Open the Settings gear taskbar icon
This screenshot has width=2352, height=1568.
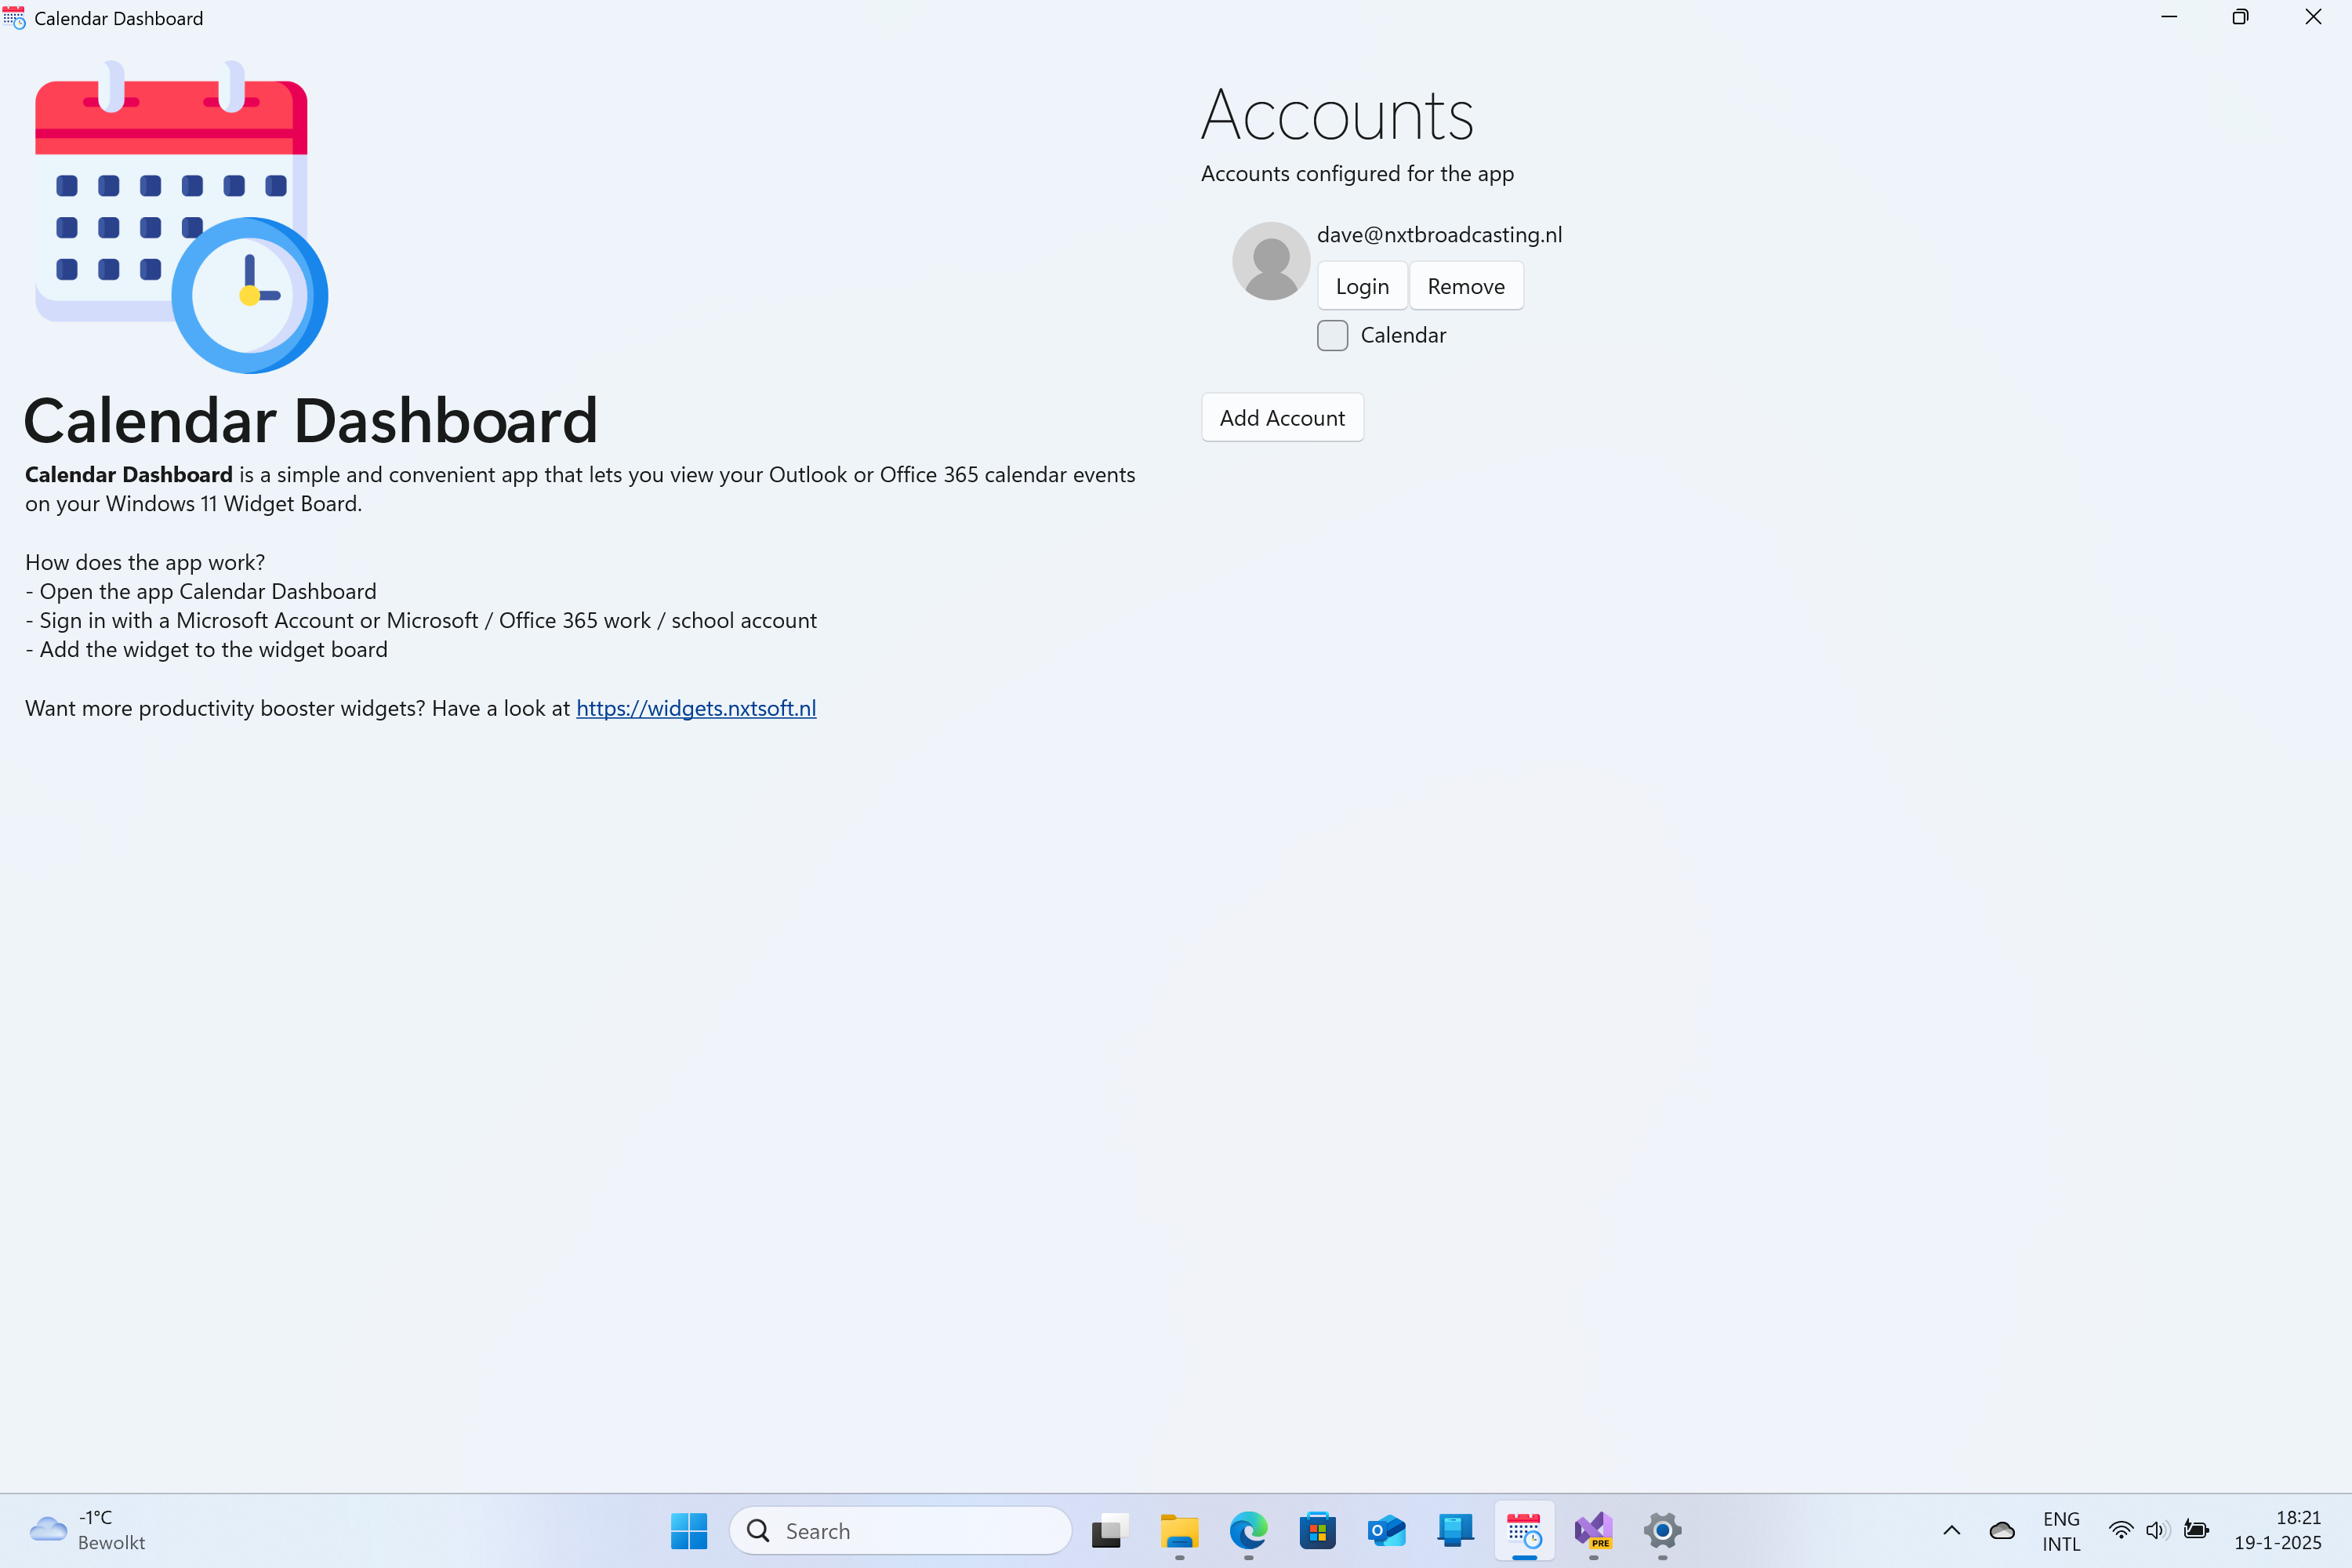pos(1662,1530)
